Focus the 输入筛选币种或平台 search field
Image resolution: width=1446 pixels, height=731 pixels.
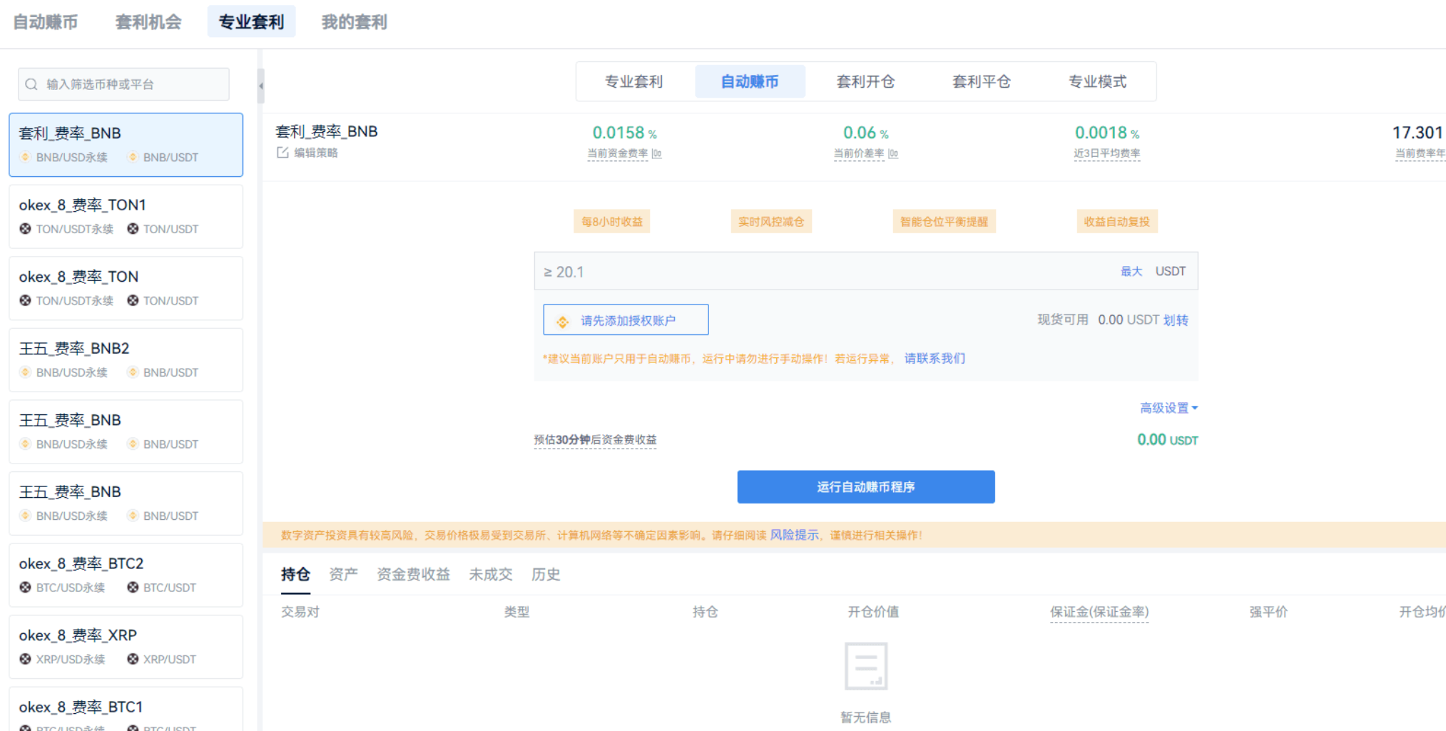coord(123,84)
